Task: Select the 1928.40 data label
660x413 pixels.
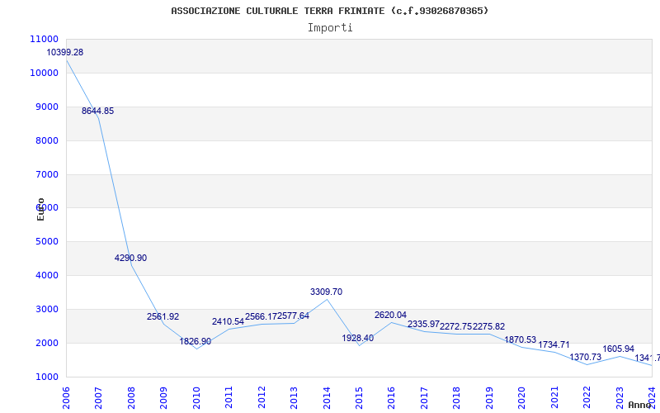Action: 358,338
